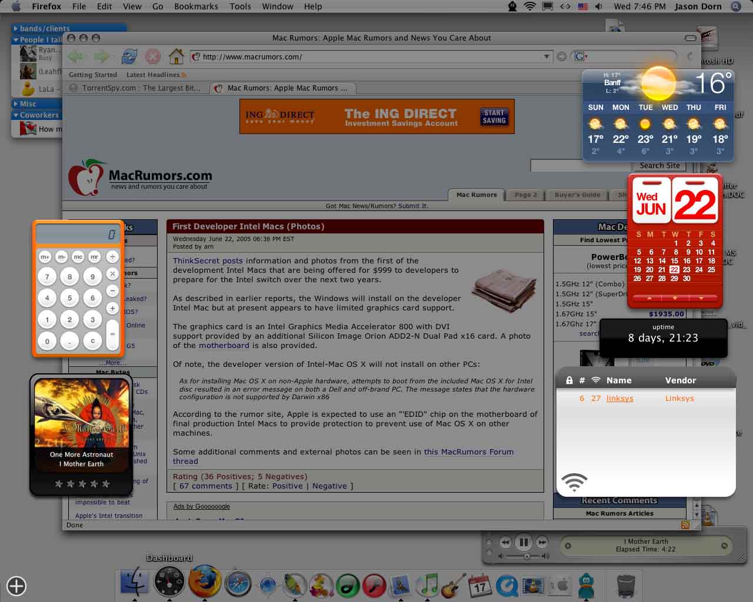Open the Jason Dorn user menu

[x=698, y=6]
